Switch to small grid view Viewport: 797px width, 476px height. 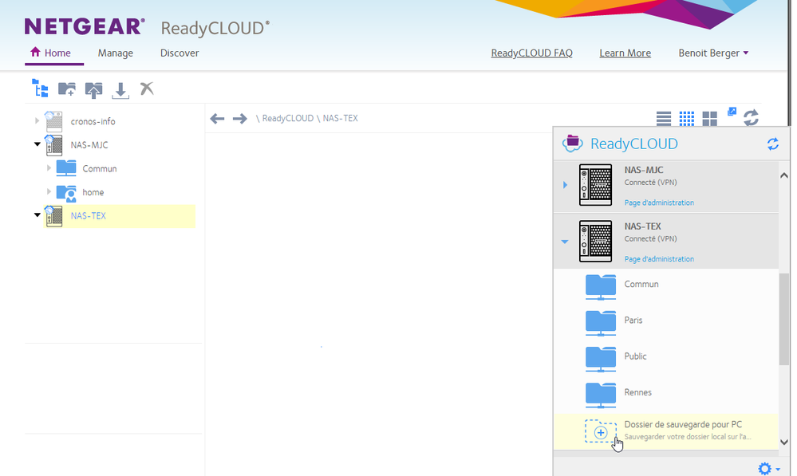tap(686, 119)
